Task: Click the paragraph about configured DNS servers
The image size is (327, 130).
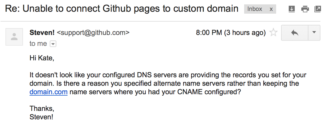Action: click(x=168, y=83)
